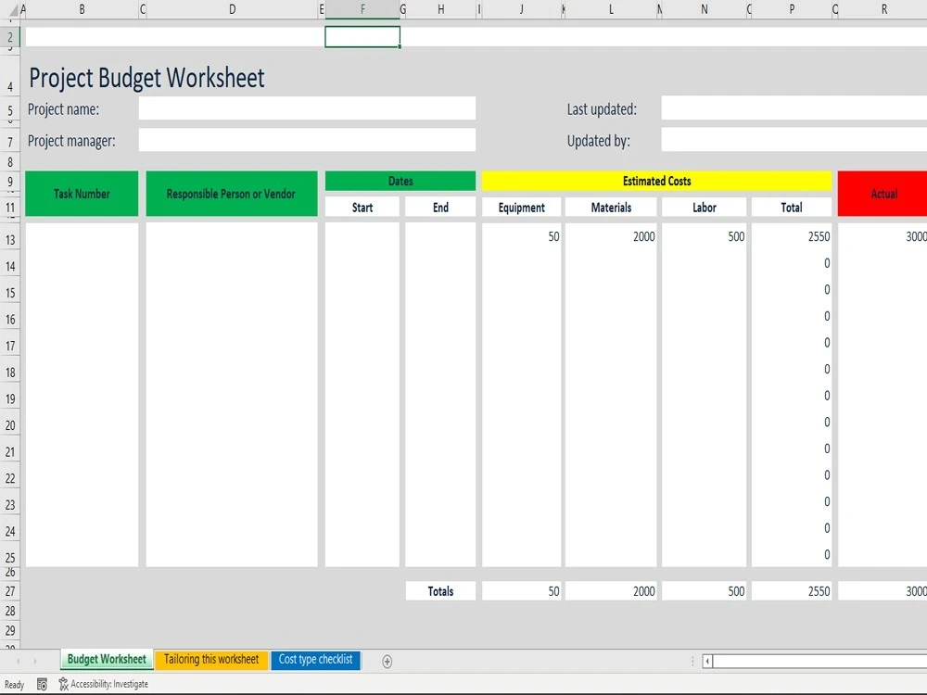Click the Dates green header cell

click(400, 181)
